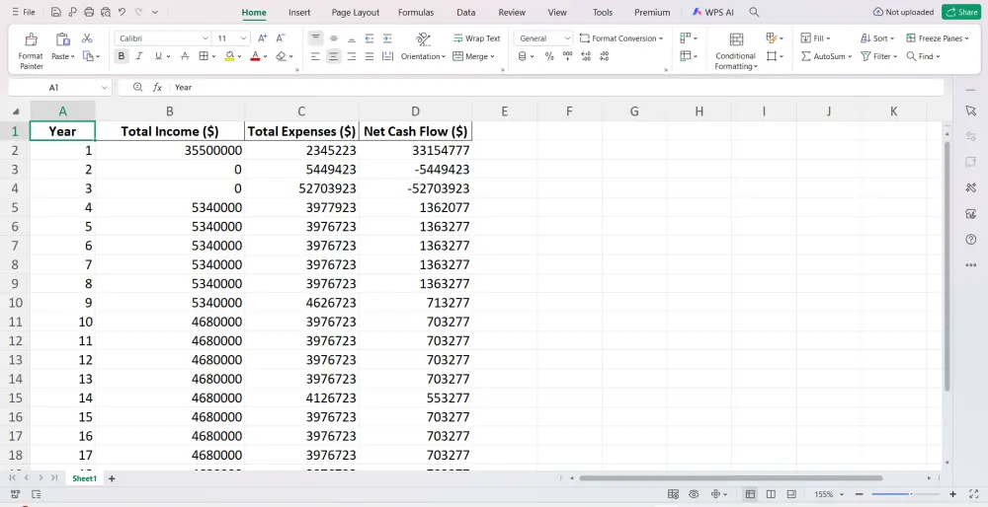Toggle top vertical alignment
The width and height of the screenshot is (988, 507).
pyautogui.click(x=316, y=38)
